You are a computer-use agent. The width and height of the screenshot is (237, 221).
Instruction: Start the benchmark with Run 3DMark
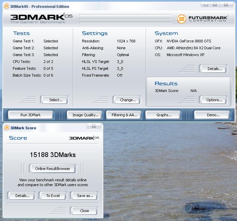pyautogui.click(x=30, y=115)
